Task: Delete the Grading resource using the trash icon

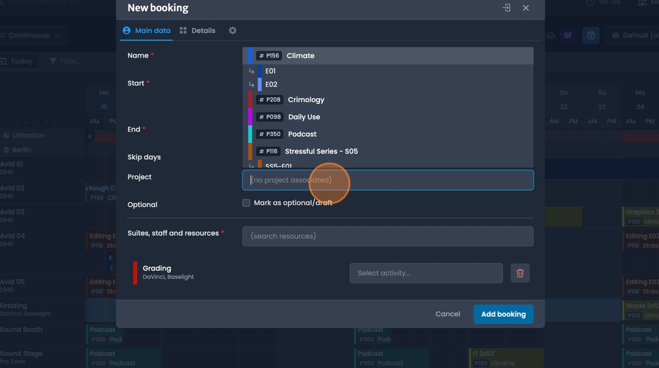Action: (x=520, y=273)
